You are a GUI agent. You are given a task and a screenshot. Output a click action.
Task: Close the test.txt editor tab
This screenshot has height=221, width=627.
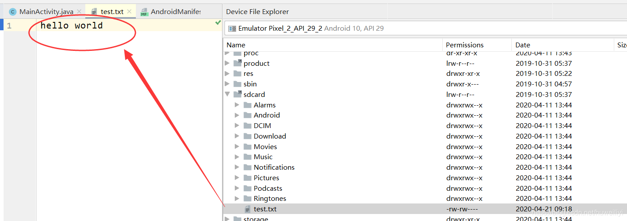click(x=129, y=12)
